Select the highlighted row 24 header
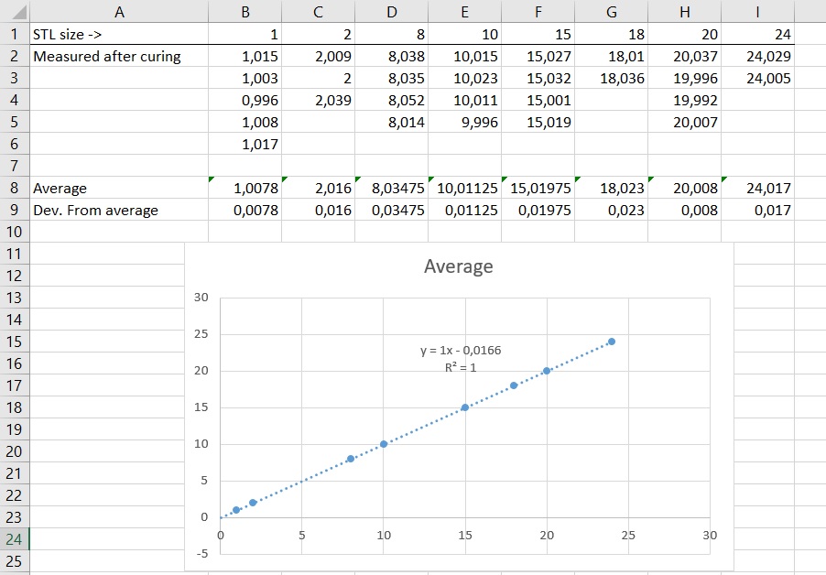Screen dimensions: 826x575 [x=14, y=539]
